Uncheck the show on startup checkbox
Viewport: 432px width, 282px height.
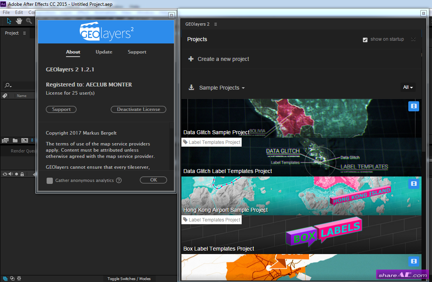pos(365,40)
